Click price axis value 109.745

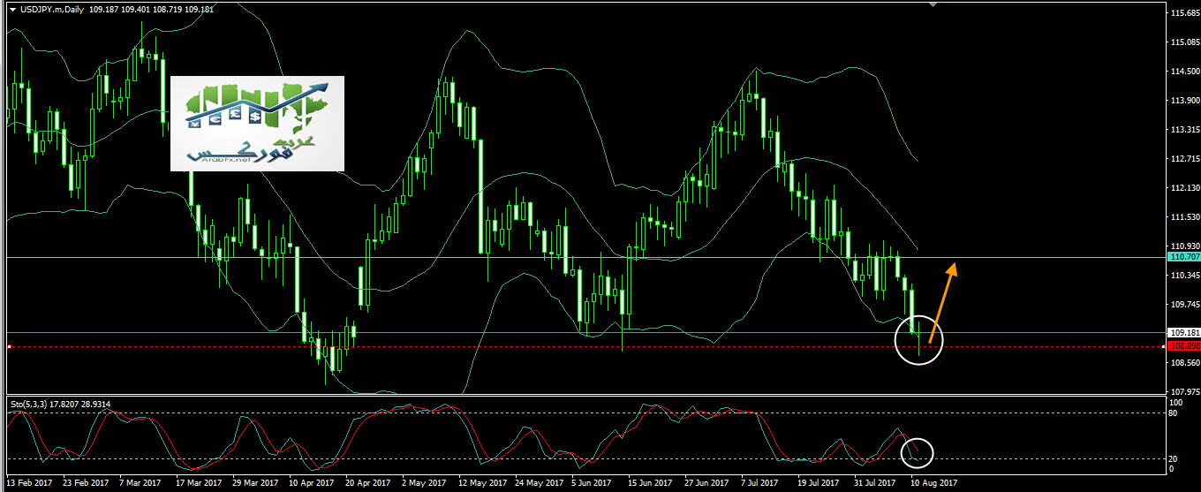pyautogui.click(x=1184, y=305)
